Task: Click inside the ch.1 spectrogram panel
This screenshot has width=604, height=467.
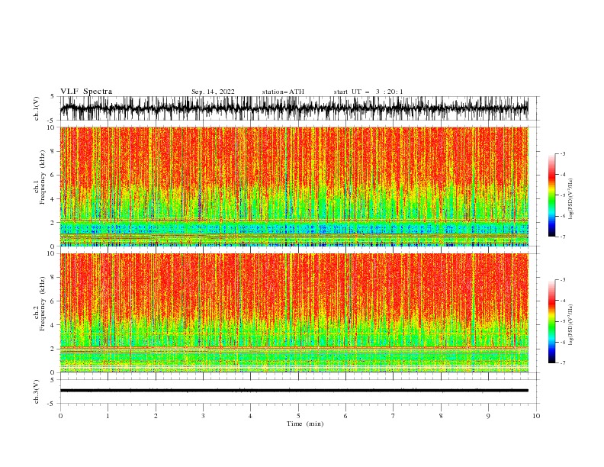Action: (294, 186)
